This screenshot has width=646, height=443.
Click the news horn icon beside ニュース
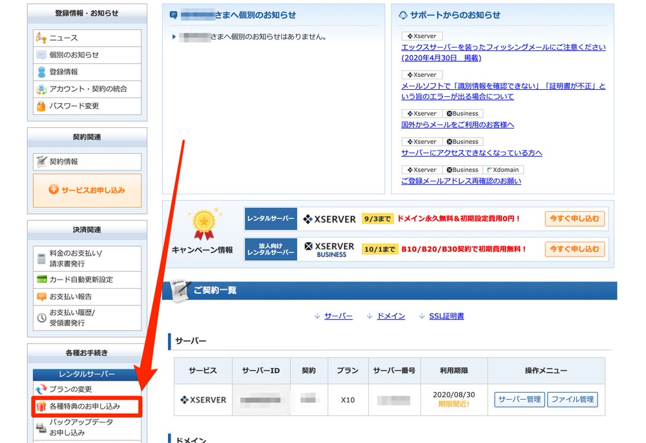41,38
